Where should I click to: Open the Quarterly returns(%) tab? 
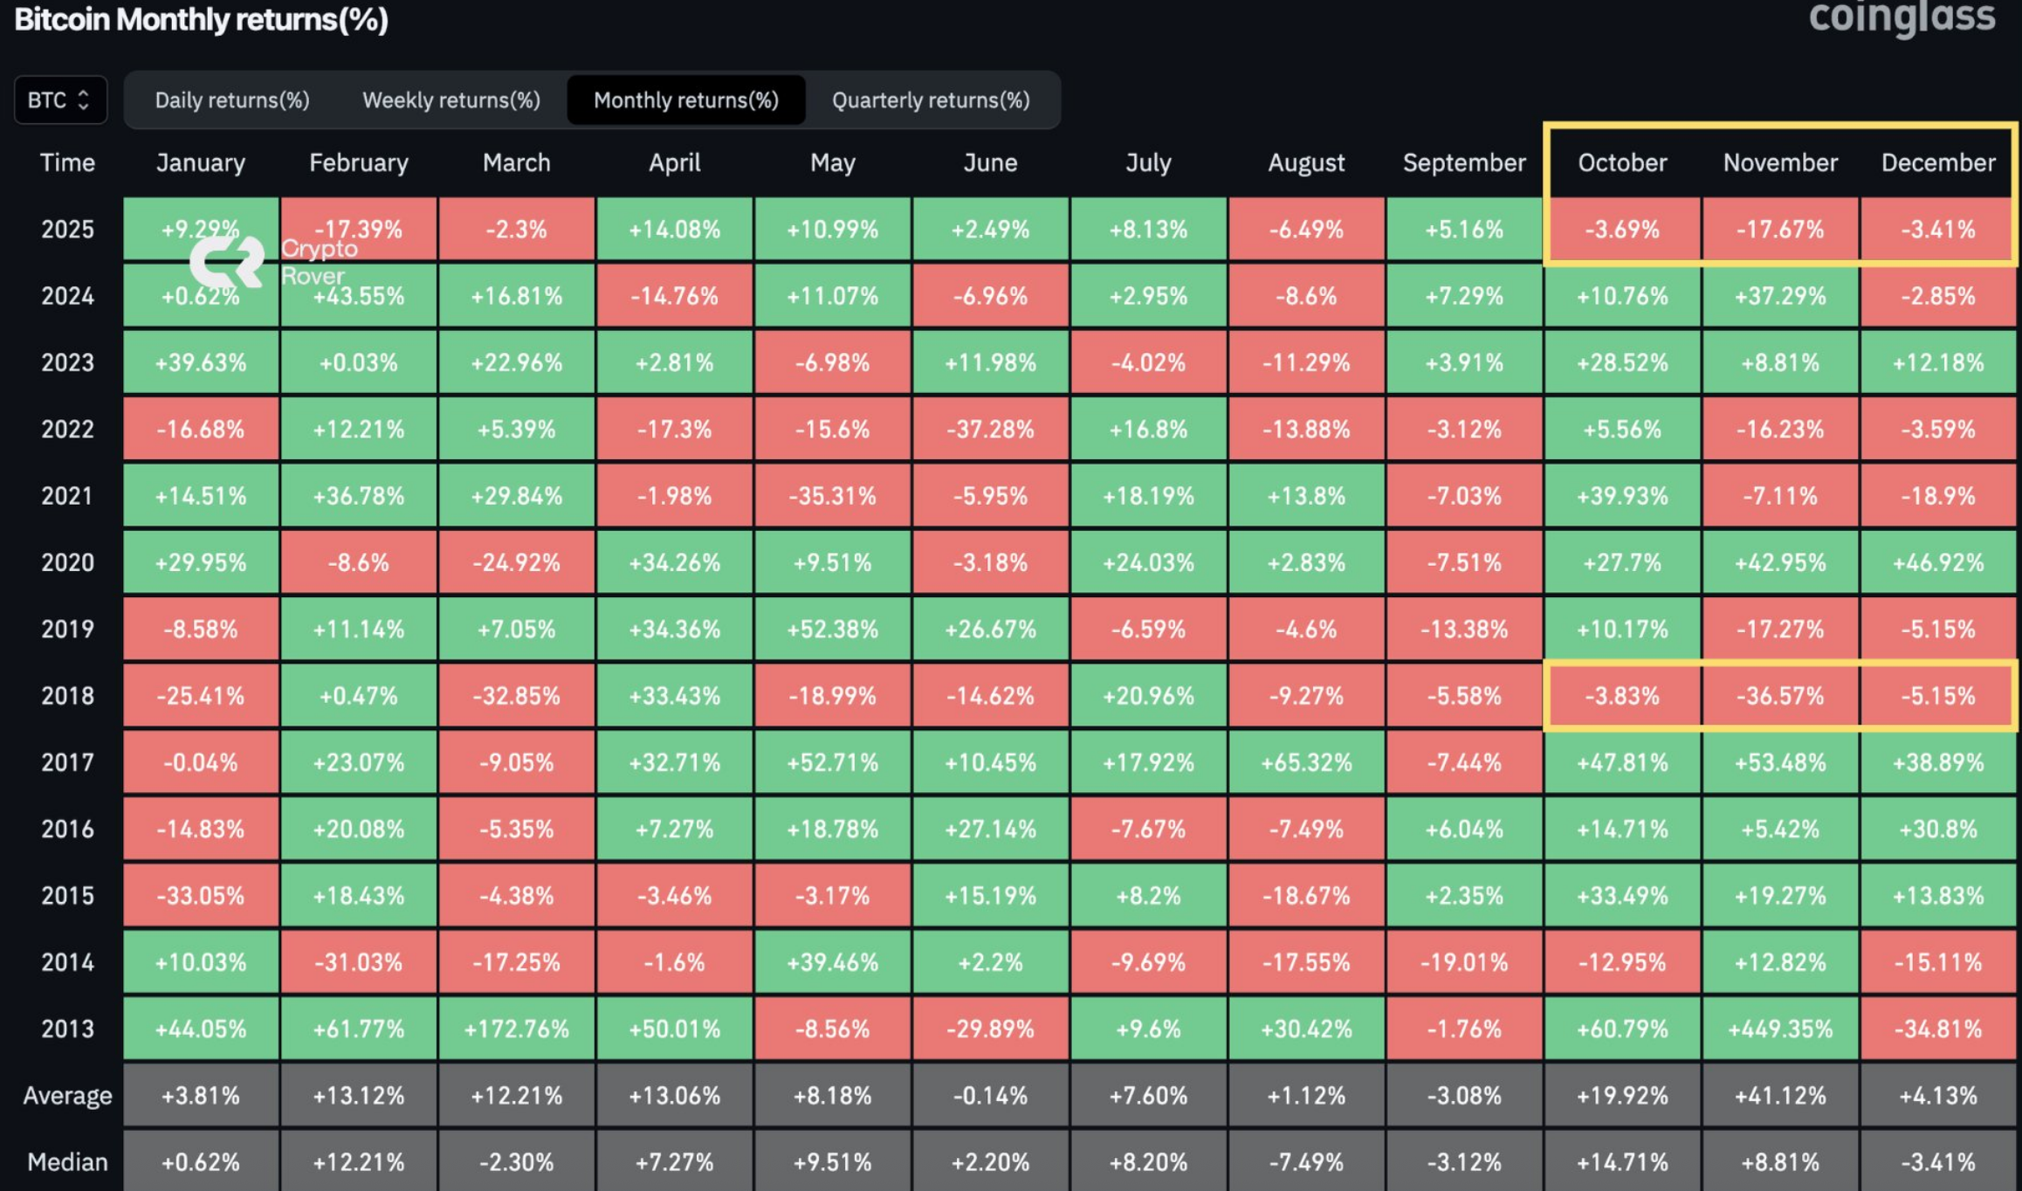pyautogui.click(x=931, y=100)
